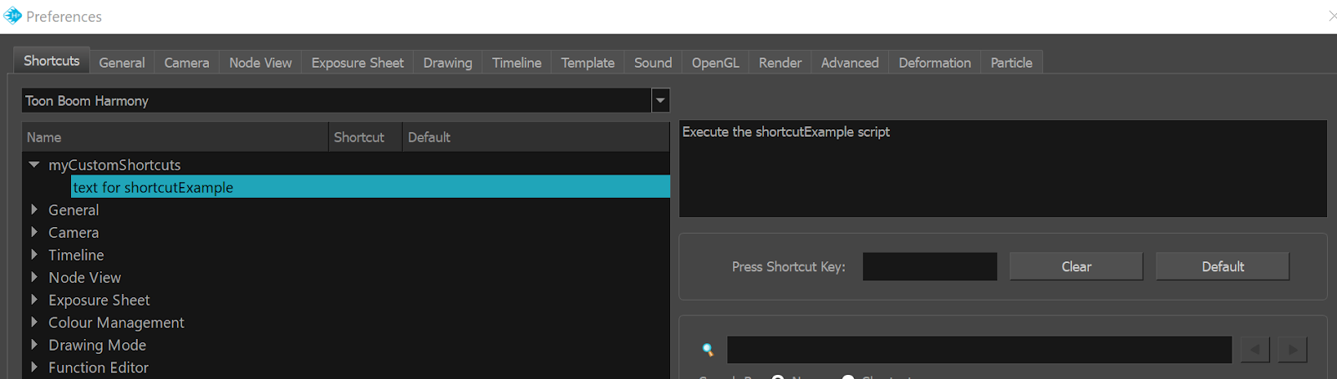Click the Function Editor label

pyautogui.click(x=99, y=367)
